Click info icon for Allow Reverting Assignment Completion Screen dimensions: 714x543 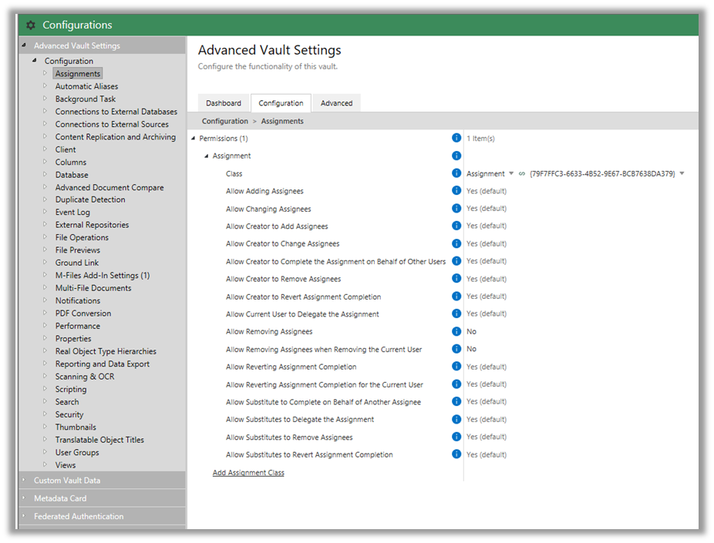(x=456, y=367)
